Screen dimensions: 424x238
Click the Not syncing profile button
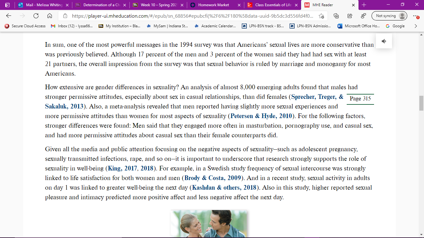tap(389, 16)
